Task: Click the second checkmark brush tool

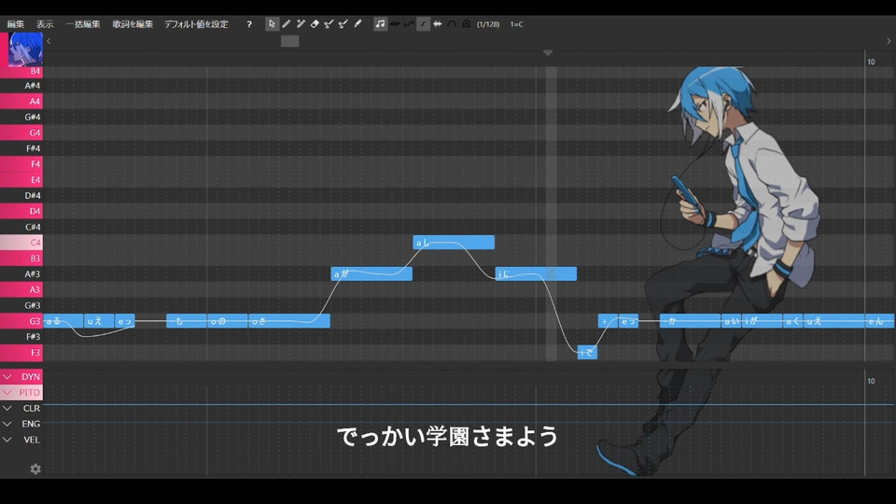Action: [x=343, y=24]
